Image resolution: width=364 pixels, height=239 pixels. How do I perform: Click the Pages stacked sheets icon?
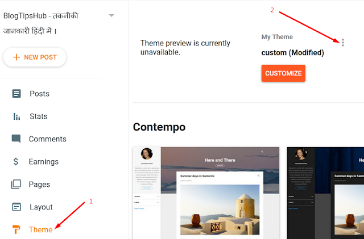click(16, 185)
